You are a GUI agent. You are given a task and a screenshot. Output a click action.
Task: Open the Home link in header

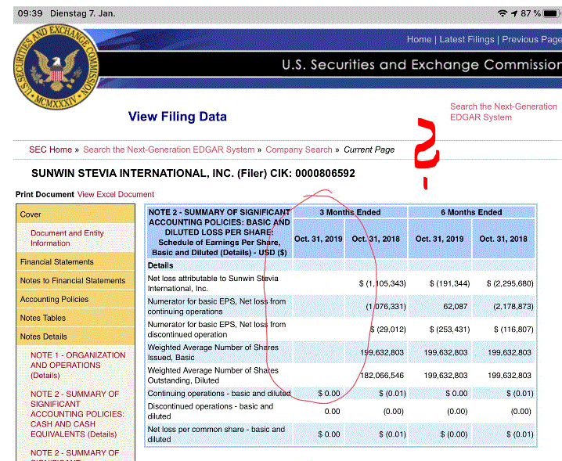419,39
